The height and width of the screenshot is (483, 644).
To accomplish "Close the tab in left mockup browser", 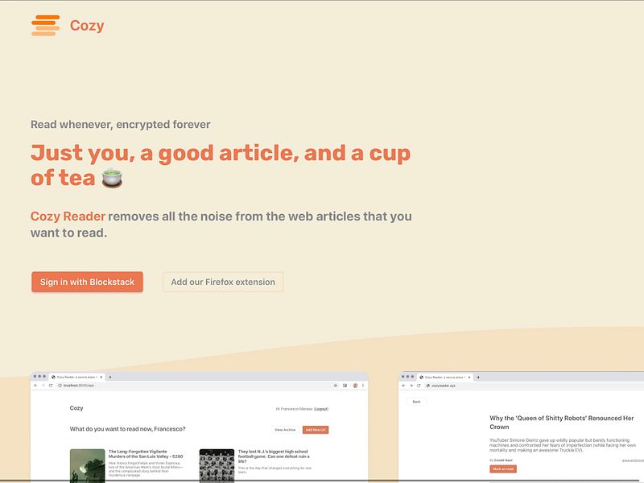I will [101, 377].
